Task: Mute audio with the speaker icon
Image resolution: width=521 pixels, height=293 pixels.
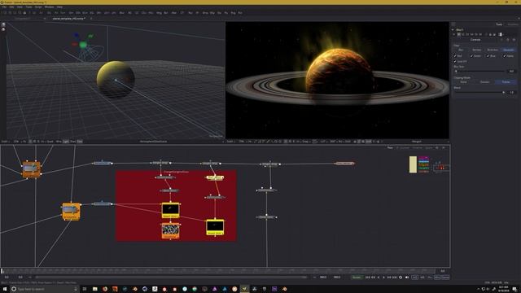Action: point(407,277)
